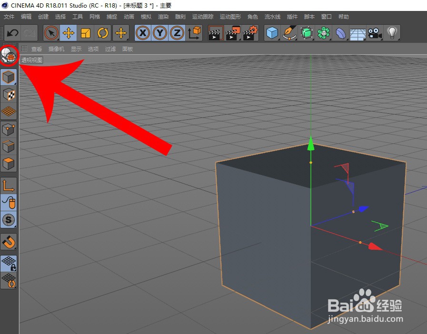Open the viewport 查看 menu
This screenshot has width=427, height=334.
tap(37, 49)
